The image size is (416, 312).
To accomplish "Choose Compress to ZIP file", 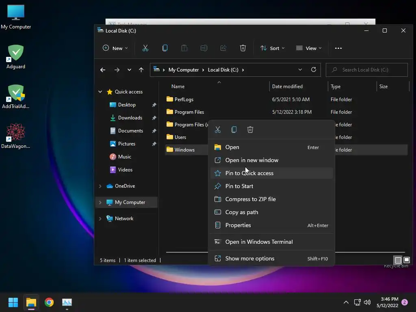I will (x=271, y=199).
